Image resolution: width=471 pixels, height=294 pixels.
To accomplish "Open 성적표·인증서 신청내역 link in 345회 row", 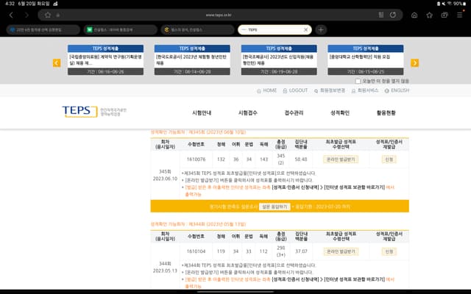I will (295, 187).
